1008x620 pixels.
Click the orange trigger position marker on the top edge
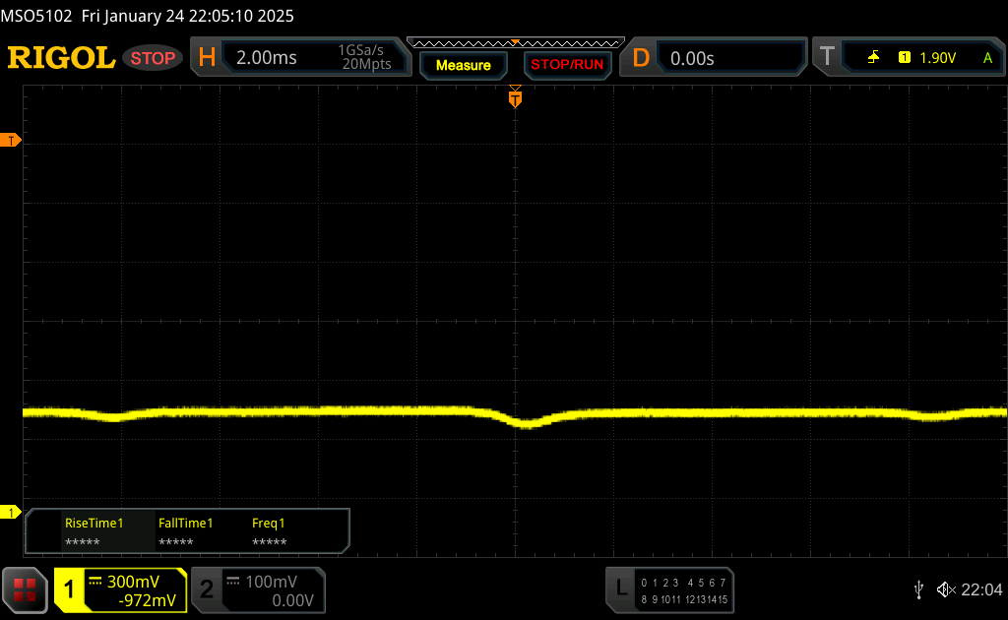[x=515, y=97]
